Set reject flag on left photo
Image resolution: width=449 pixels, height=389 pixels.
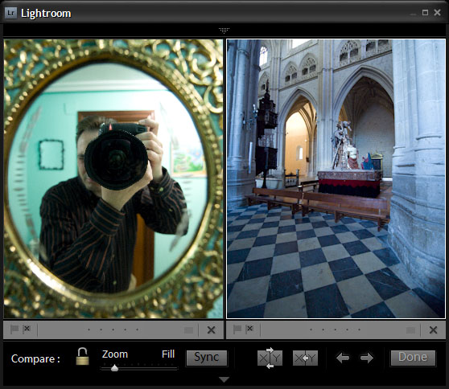point(27,329)
